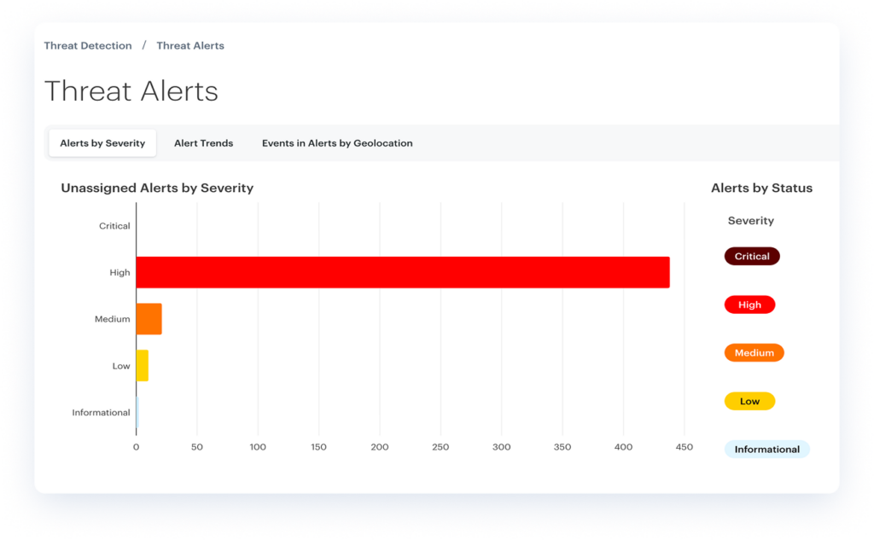Select the yellow Low severity bar

point(143,366)
